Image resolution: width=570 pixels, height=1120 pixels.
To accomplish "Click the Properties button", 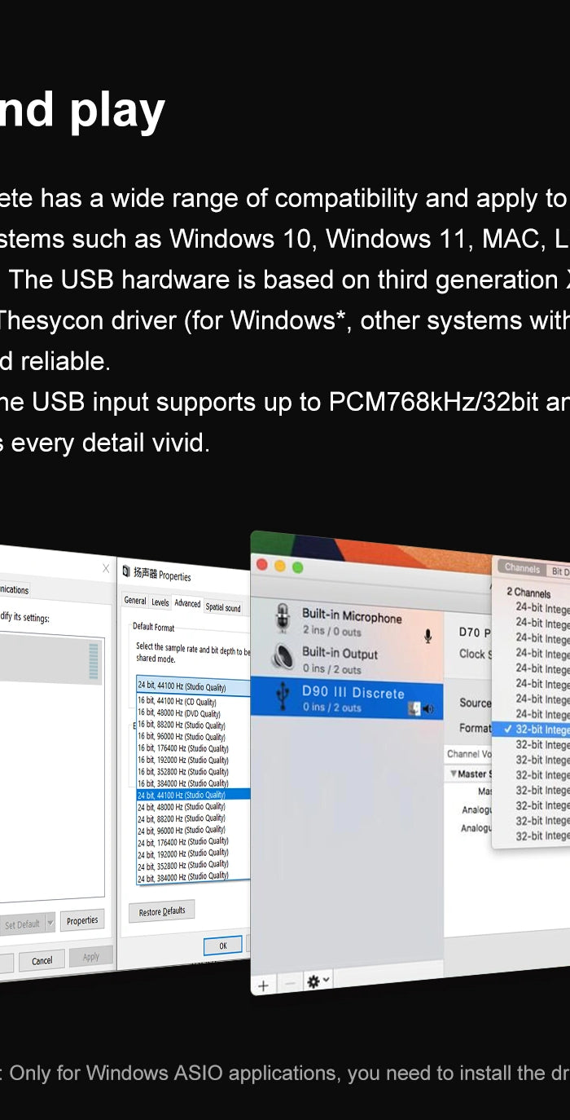I will pos(82,920).
